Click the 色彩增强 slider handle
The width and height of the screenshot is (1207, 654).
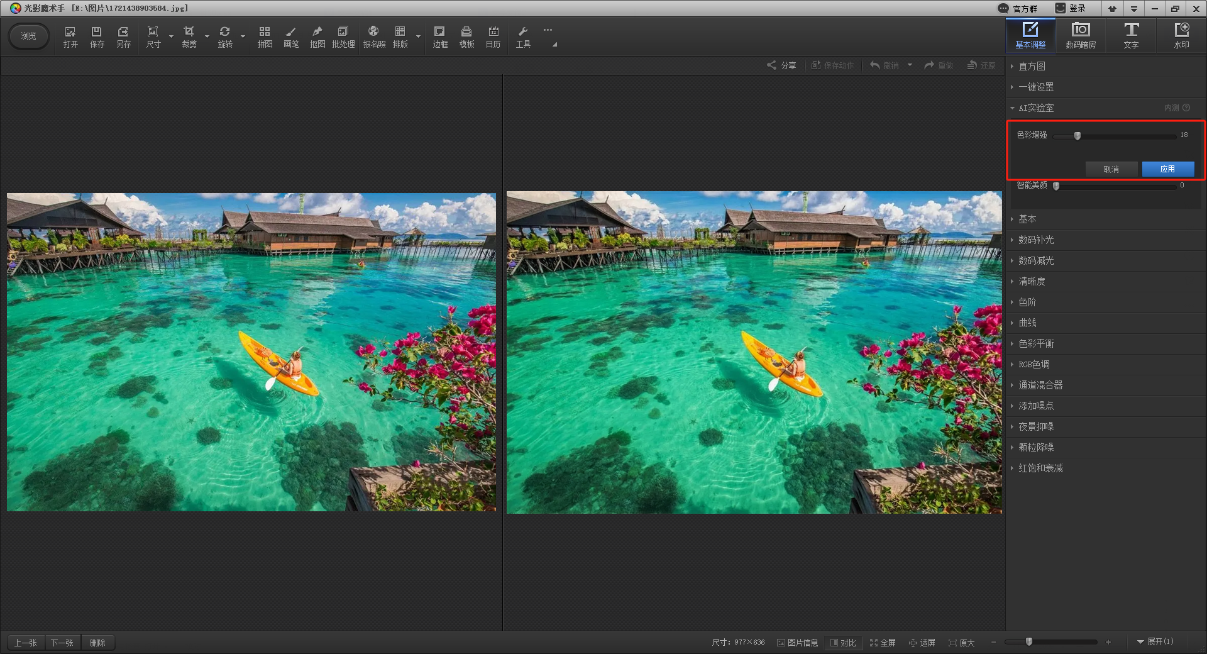1077,136
